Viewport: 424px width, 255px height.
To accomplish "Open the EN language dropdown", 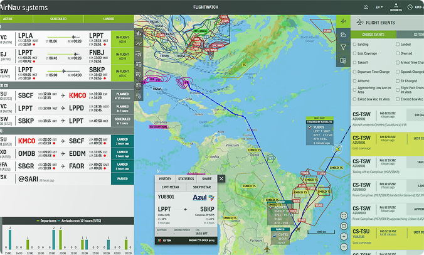I will 378,7.
